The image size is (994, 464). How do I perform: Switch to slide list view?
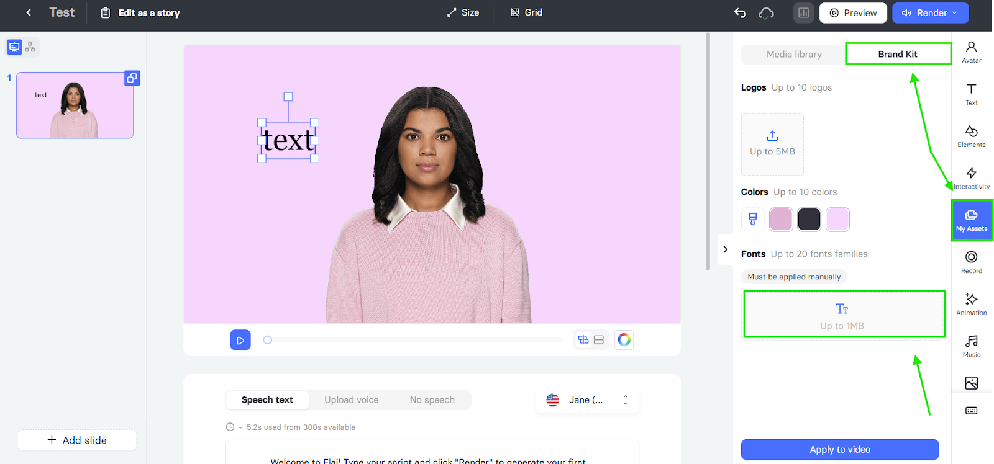click(14, 47)
